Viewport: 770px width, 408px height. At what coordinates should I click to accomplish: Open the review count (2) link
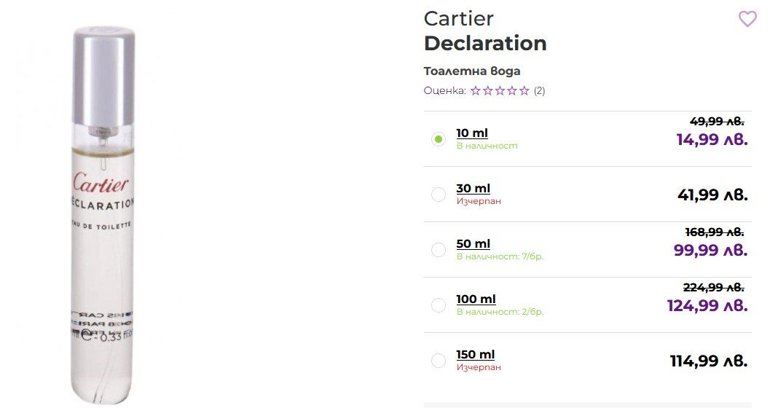(539, 91)
